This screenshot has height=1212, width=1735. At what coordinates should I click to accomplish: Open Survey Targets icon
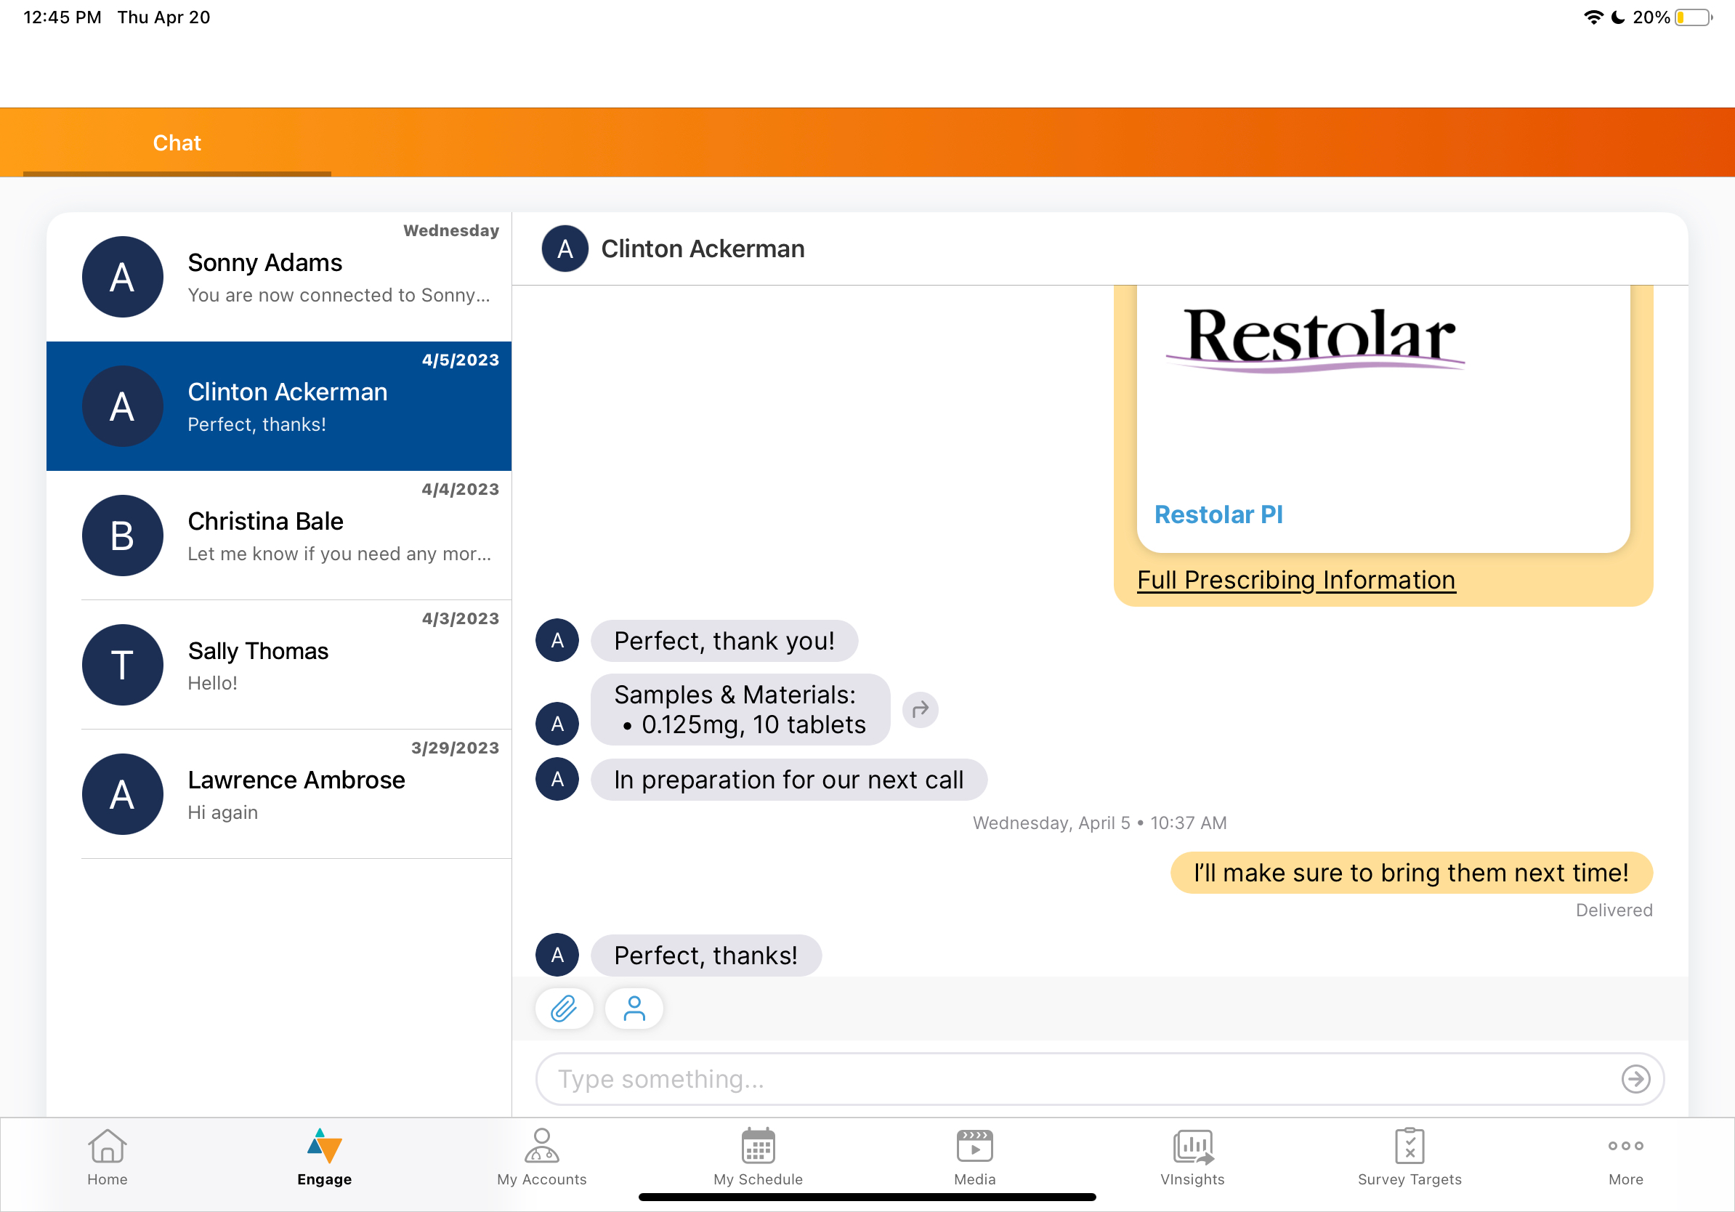pyautogui.click(x=1409, y=1156)
